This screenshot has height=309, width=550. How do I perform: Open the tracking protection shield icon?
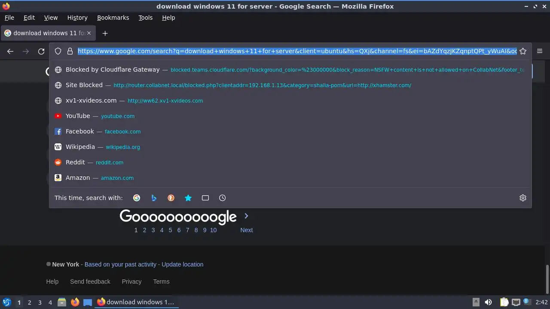tap(58, 51)
